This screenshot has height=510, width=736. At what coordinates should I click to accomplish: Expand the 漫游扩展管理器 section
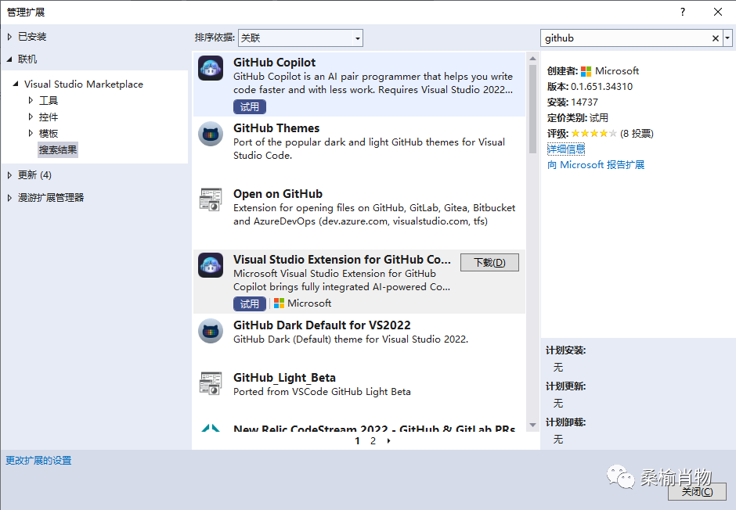9,198
